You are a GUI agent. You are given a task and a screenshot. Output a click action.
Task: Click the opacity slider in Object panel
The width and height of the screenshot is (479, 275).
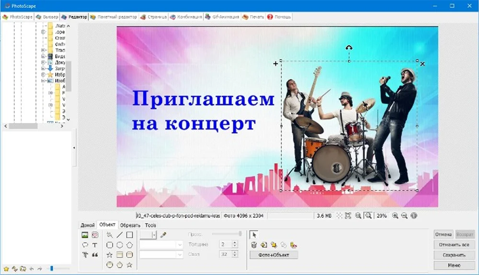click(227, 234)
